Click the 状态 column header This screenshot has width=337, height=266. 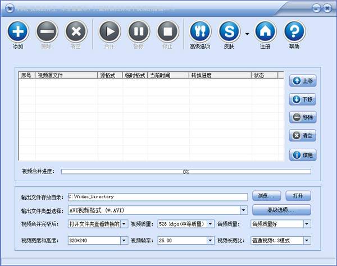[265, 75]
